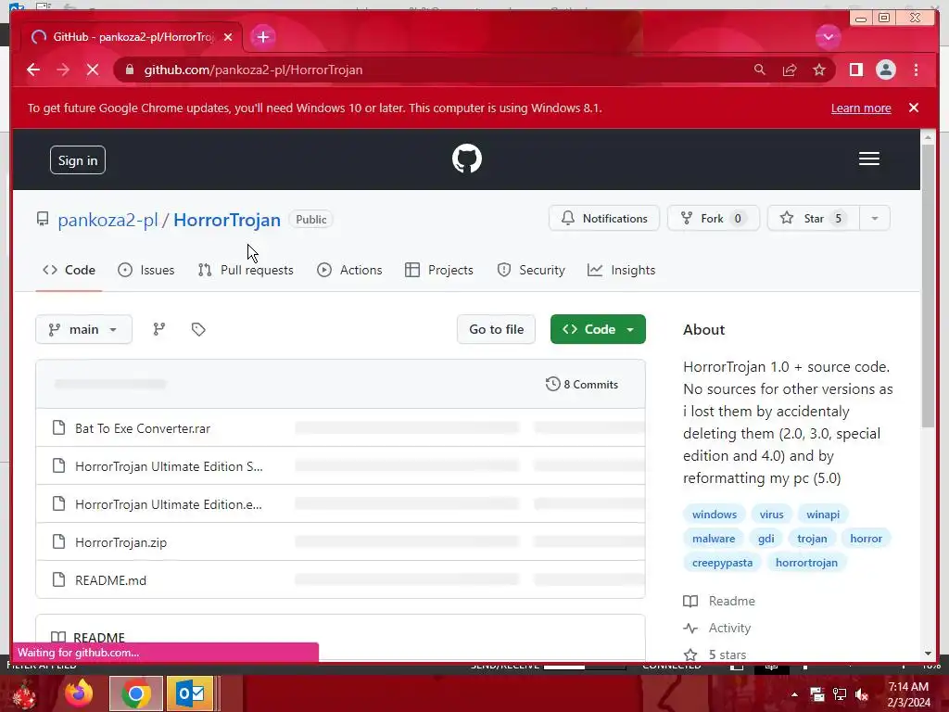Open Activity link in About sidebar
Image resolution: width=949 pixels, height=712 pixels.
[x=717, y=628]
